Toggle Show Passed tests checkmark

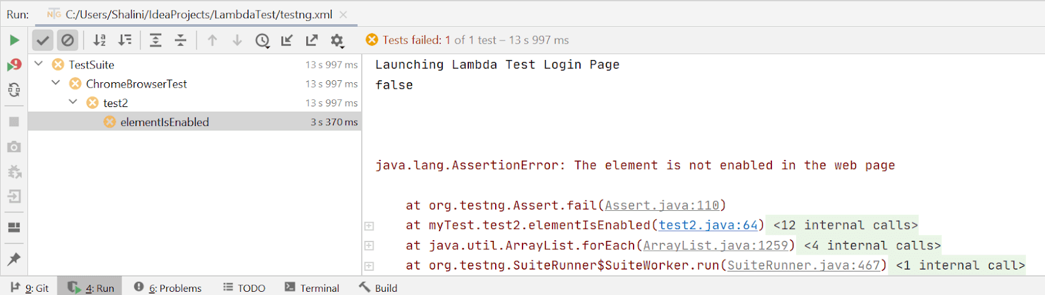click(42, 40)
